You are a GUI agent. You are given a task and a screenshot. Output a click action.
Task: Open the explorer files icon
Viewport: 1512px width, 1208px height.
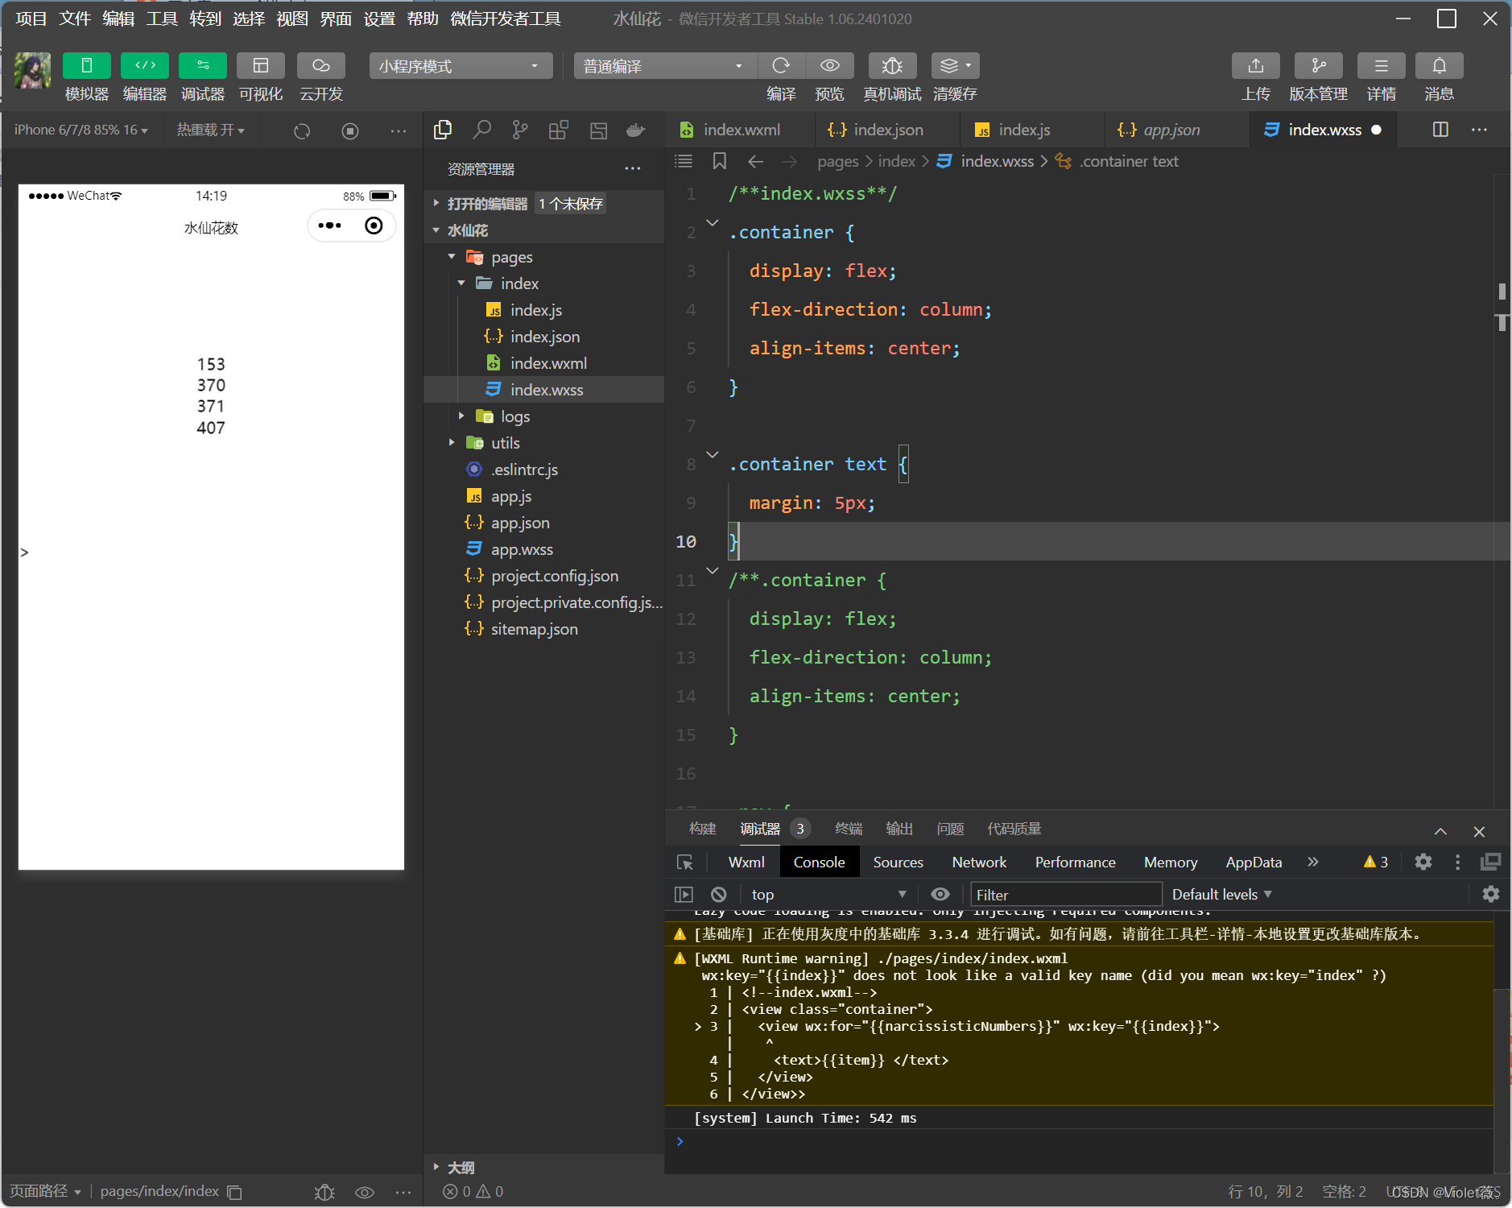coord(443,130)
